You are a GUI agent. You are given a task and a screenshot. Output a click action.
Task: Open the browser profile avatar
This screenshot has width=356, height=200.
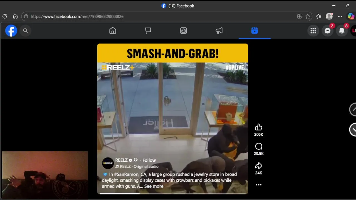(329, 16)
